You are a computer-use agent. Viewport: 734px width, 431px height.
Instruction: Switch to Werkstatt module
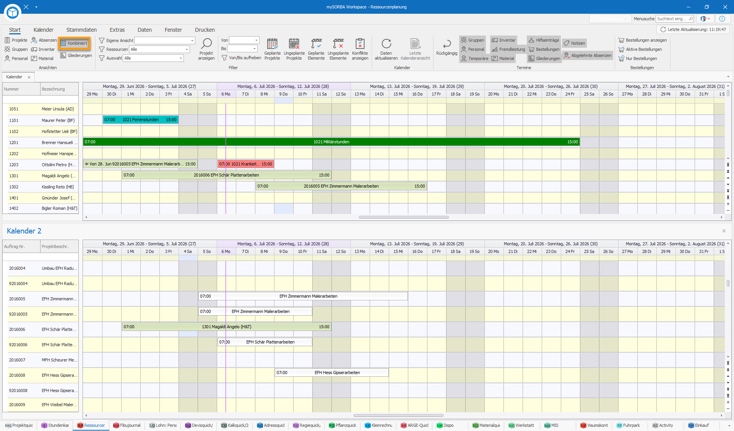[x=521, y=425]
